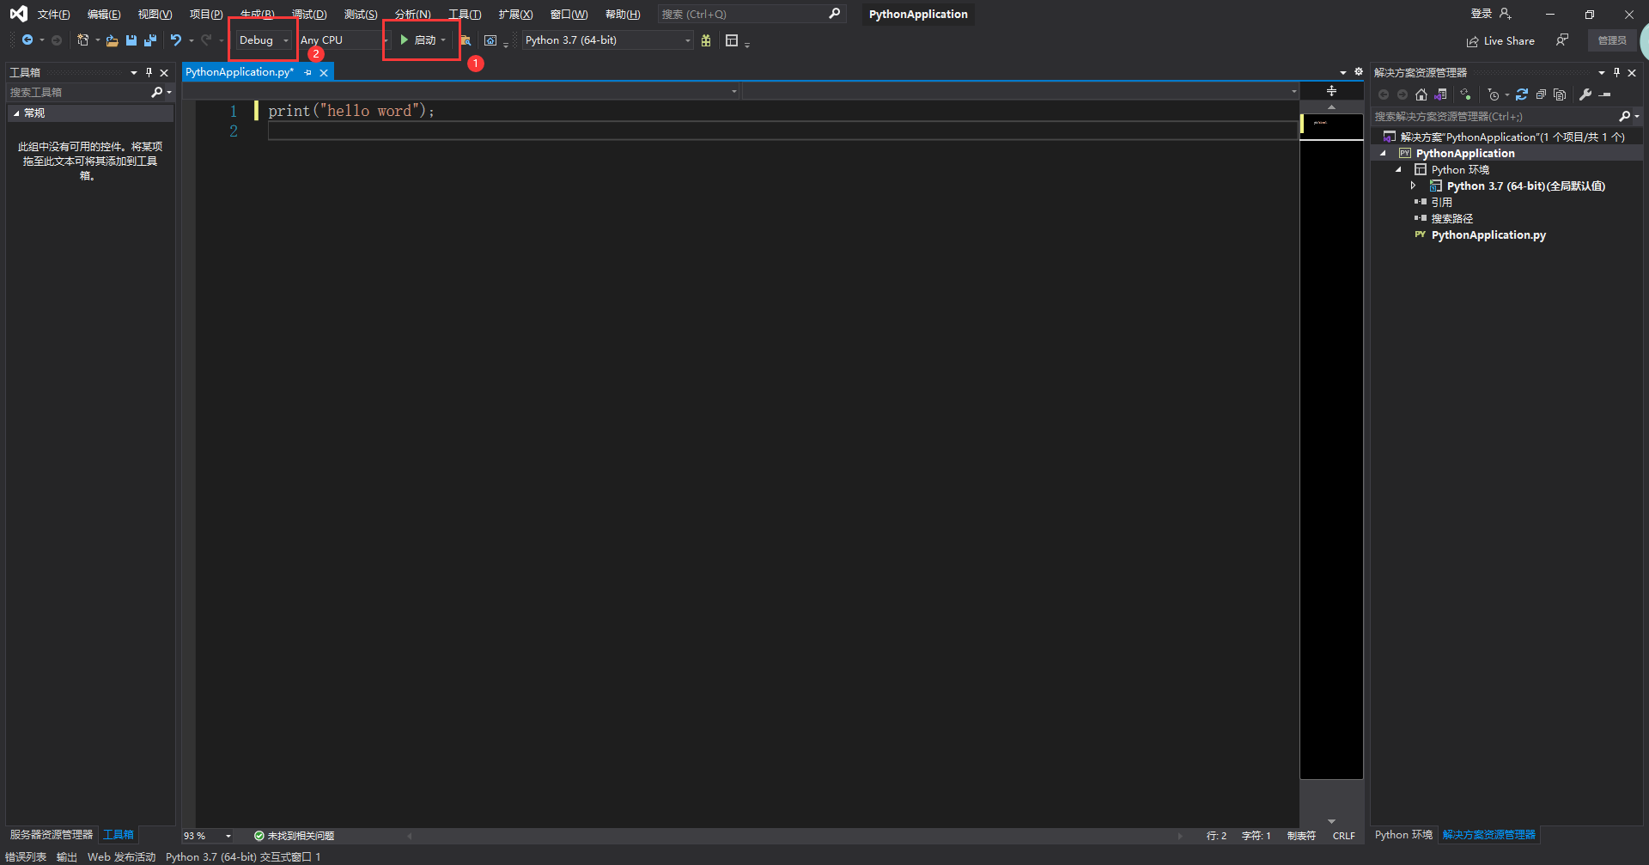Image resolution: width=1649 pixels, height=865 pixels.
Task: Click 管理员 in the top right corner
Action: tap(1612, 40)
